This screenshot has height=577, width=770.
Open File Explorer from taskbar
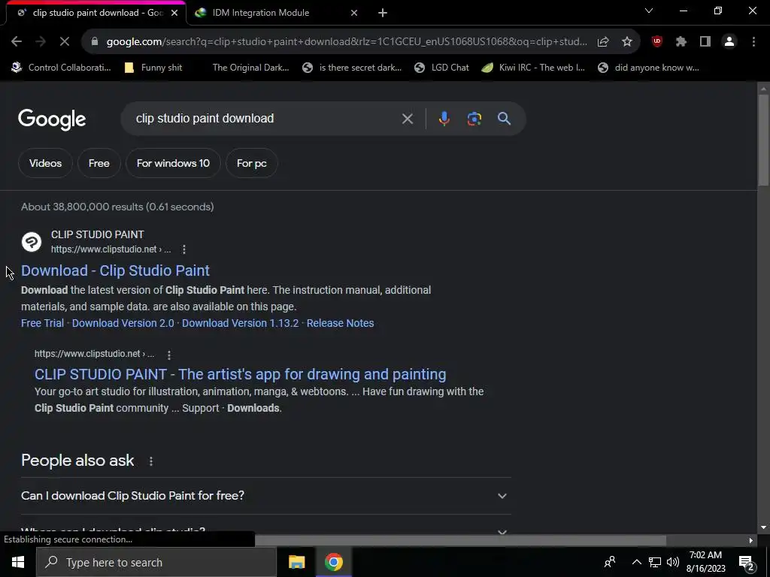[296, 562]
